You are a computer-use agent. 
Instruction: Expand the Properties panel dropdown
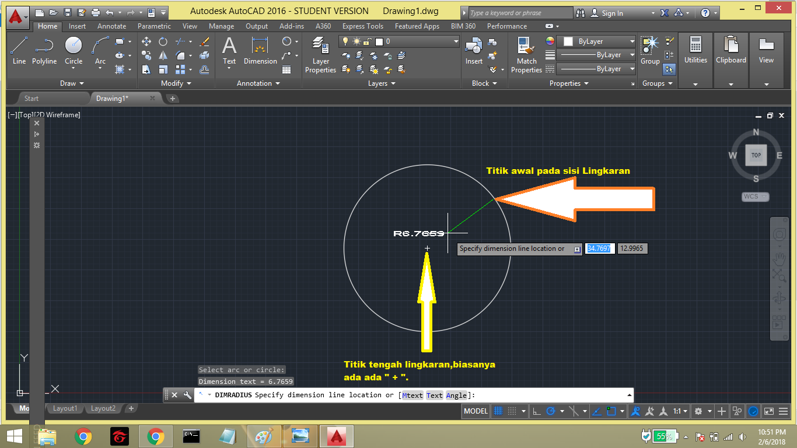point(569,83)
